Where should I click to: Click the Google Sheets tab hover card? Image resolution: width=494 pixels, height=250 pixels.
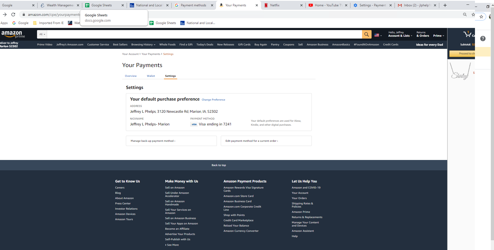(114, 18)
